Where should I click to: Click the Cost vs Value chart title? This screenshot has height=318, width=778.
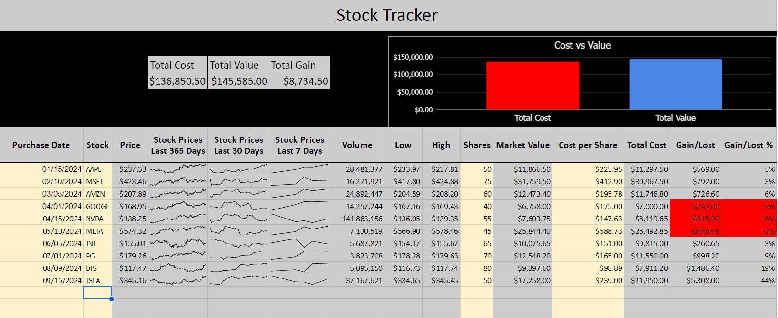tap(582, 45)
